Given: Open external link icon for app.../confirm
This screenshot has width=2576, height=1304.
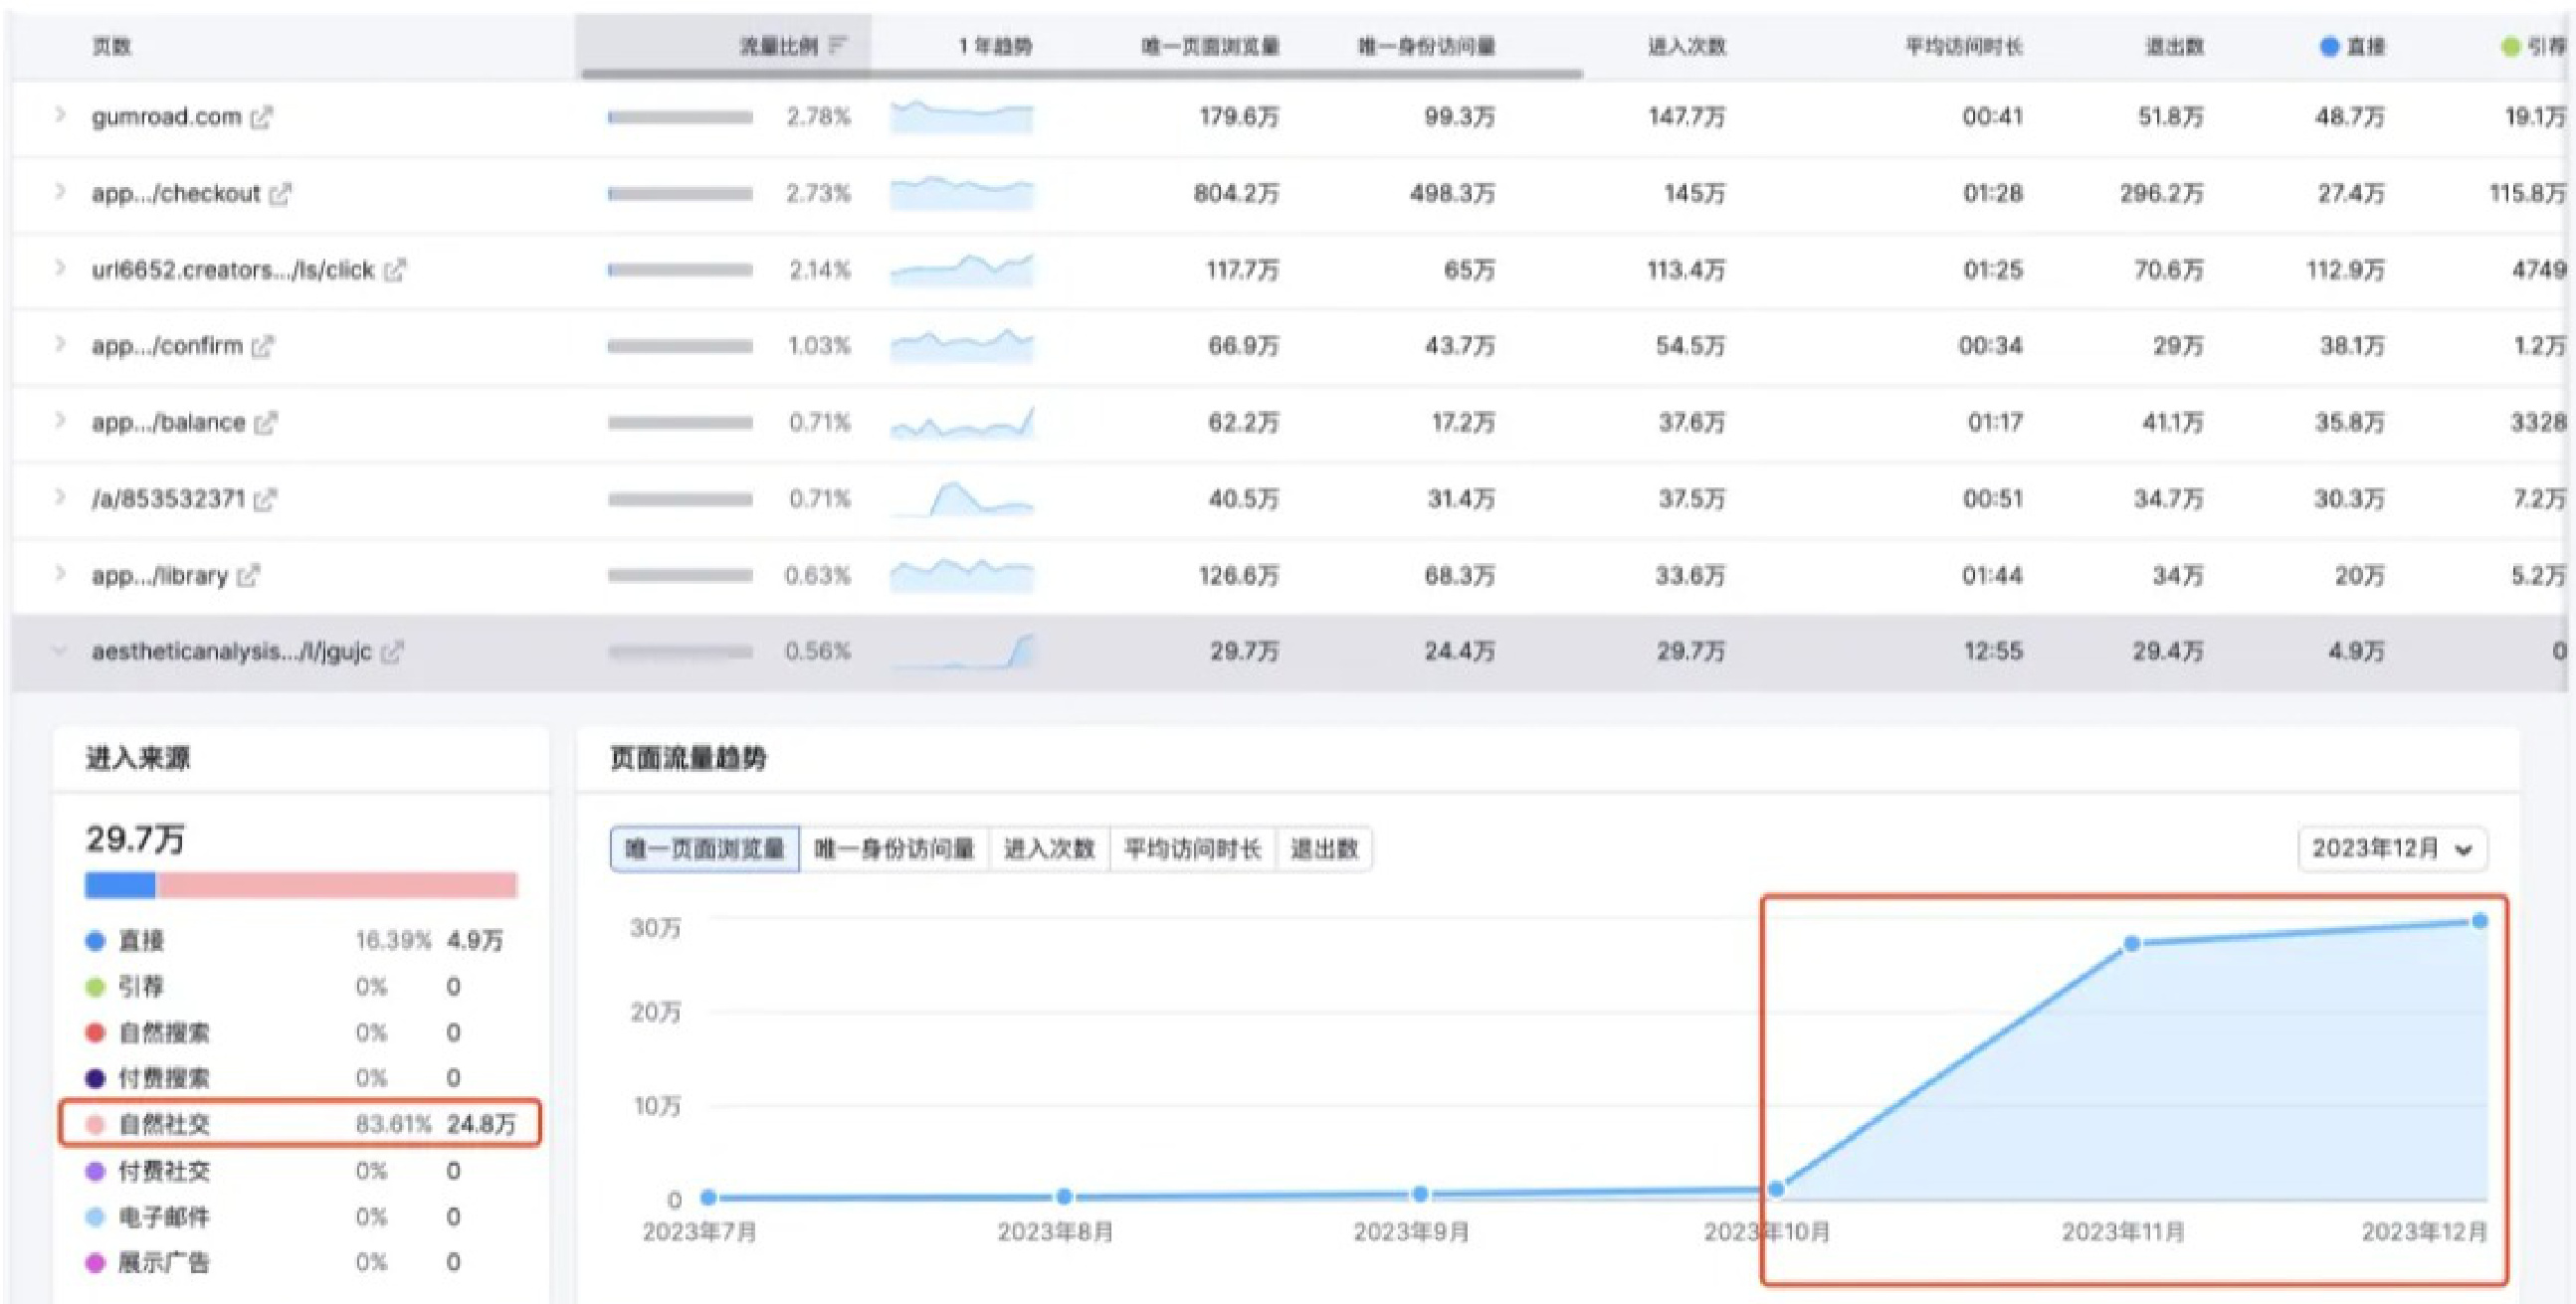Looking at the screenshot, I should click(263, 347).
